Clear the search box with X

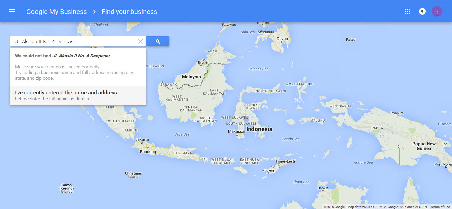click(141, 41)
